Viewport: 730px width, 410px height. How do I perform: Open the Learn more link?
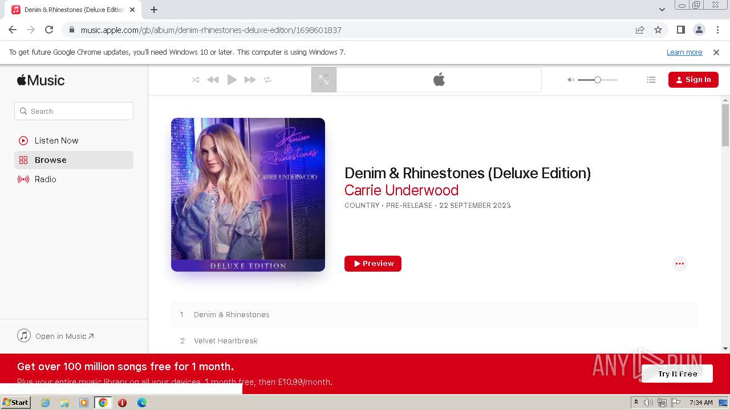click(684, 52)
